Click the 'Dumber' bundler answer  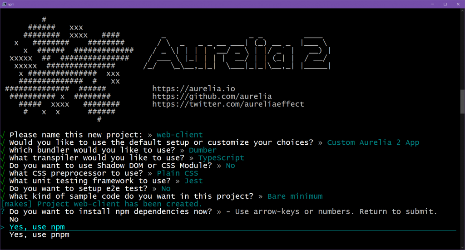pos(203,150)
